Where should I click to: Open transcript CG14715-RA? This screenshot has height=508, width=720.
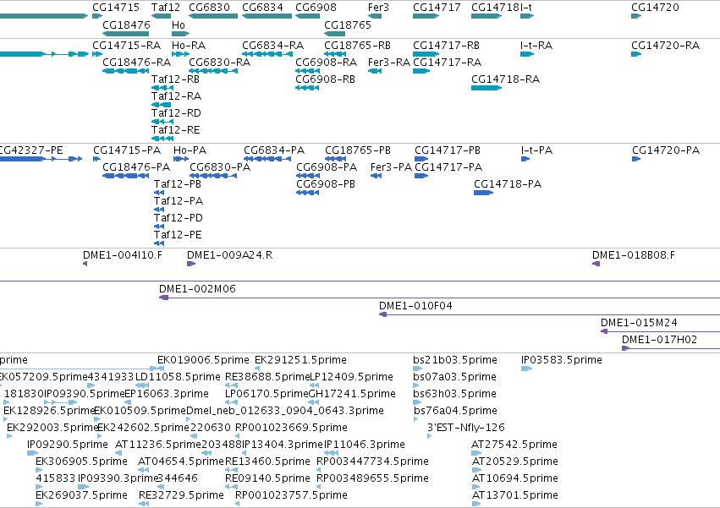pyautogui.click(x=127, y=46)
